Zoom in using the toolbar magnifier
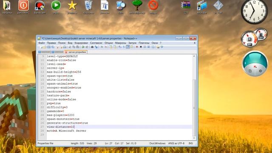The height and width of the screenshot is (153, 272). [x=102, y=47]
